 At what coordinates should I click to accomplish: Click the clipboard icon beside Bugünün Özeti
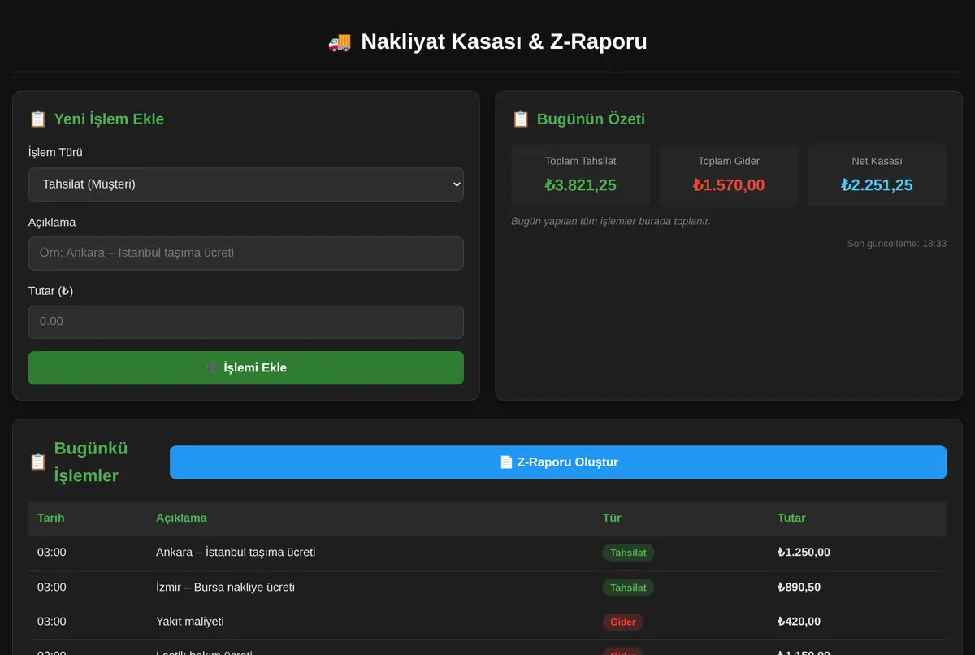[520, 119]
